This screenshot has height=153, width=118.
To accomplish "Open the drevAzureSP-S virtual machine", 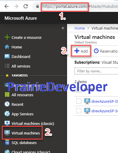I will [x=105, y=111].
